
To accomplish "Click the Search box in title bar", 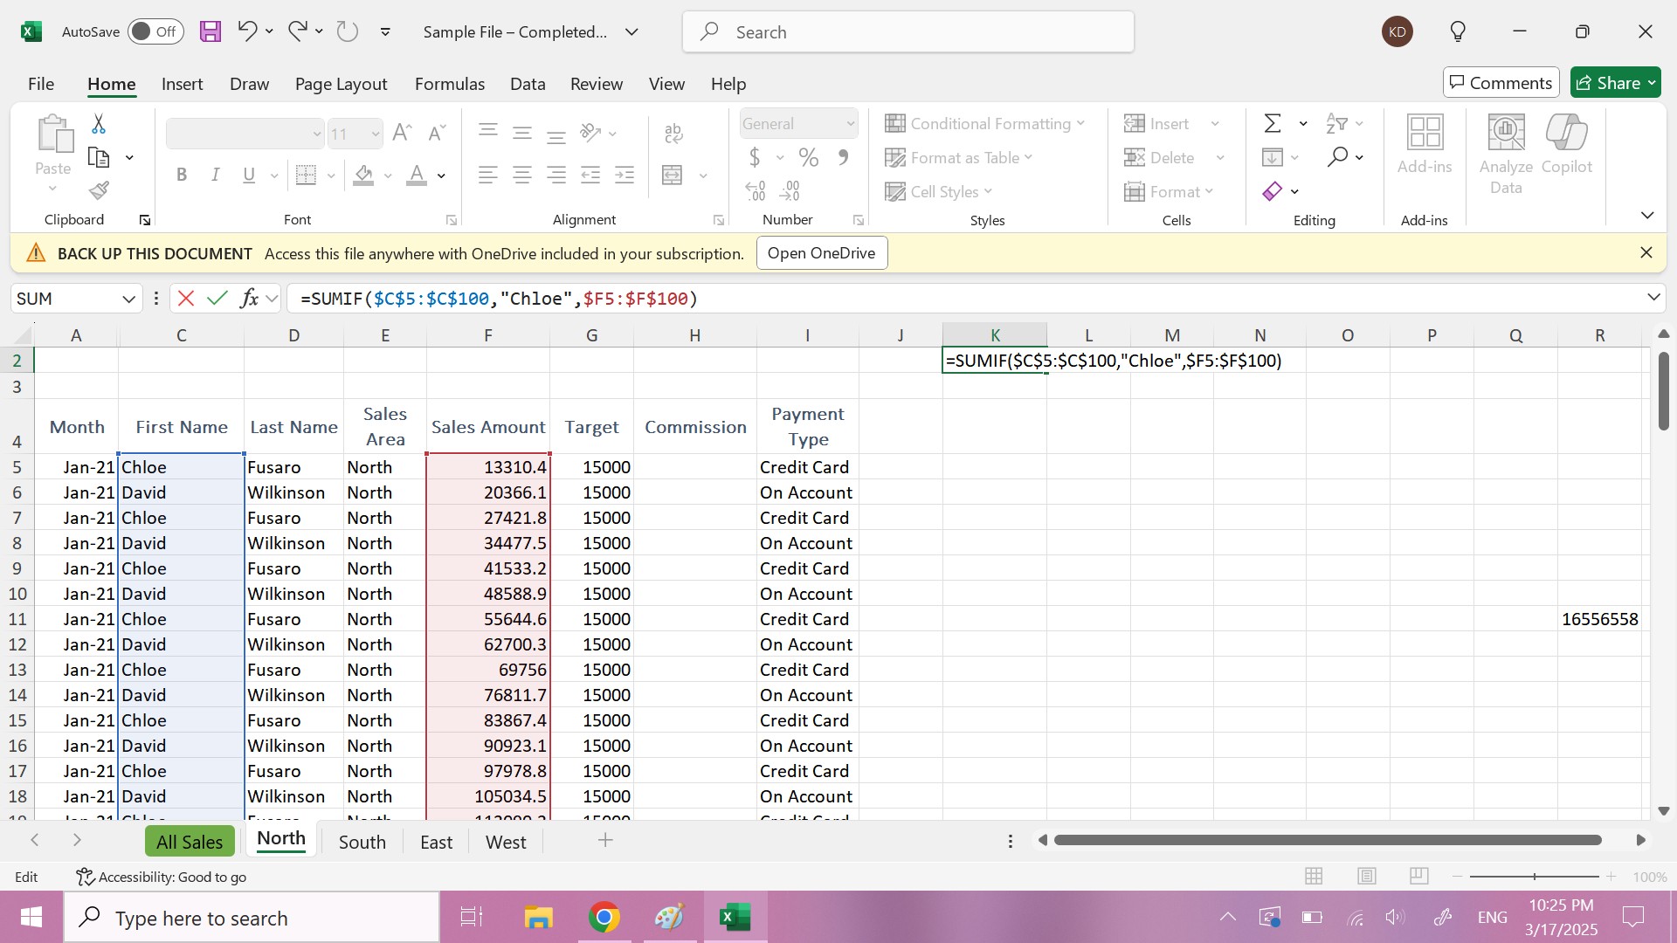I will 908,32.
